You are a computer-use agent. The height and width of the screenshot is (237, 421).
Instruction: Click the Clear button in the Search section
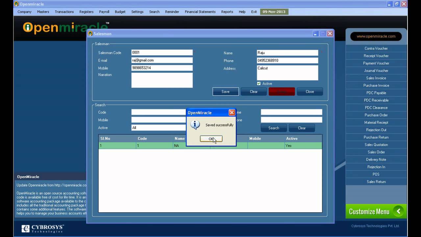point(302,128)
